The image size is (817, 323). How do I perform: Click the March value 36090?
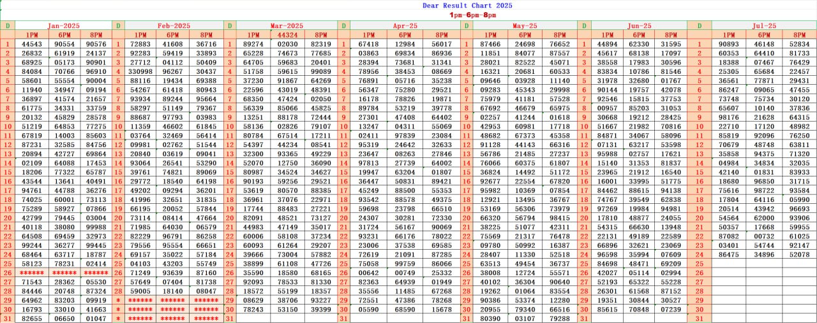tap(320, 163)
